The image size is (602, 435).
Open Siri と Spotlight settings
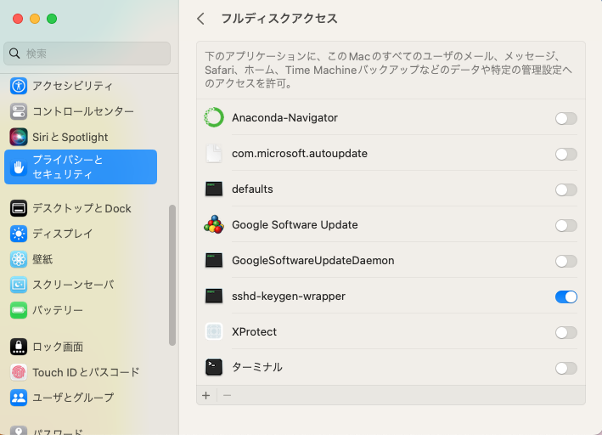70,137
